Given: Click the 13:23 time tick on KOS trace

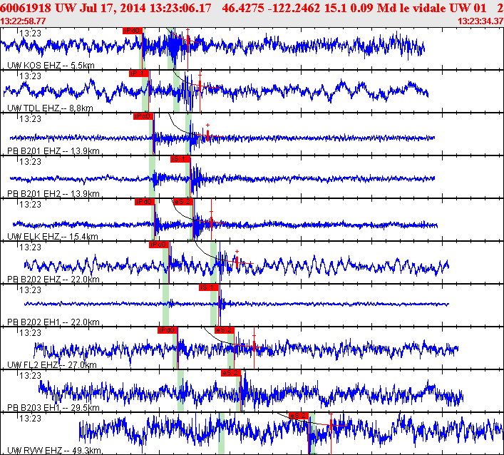Looking at the screenshot, I should (30, 34).
